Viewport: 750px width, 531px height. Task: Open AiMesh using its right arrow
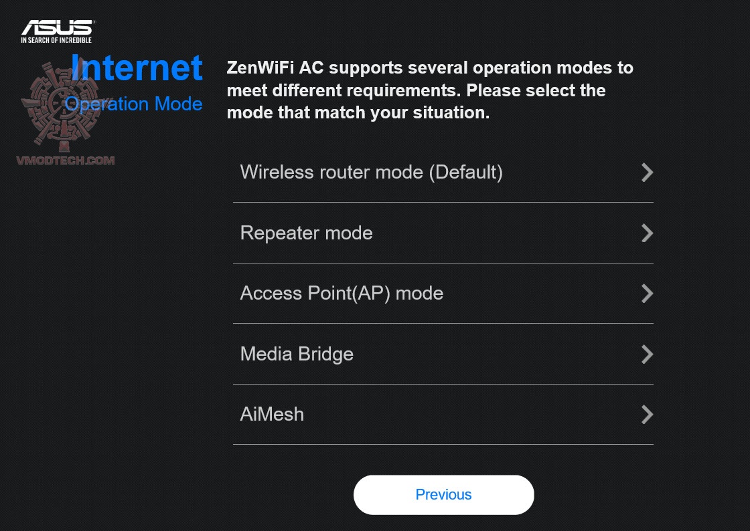click(647, 415)
